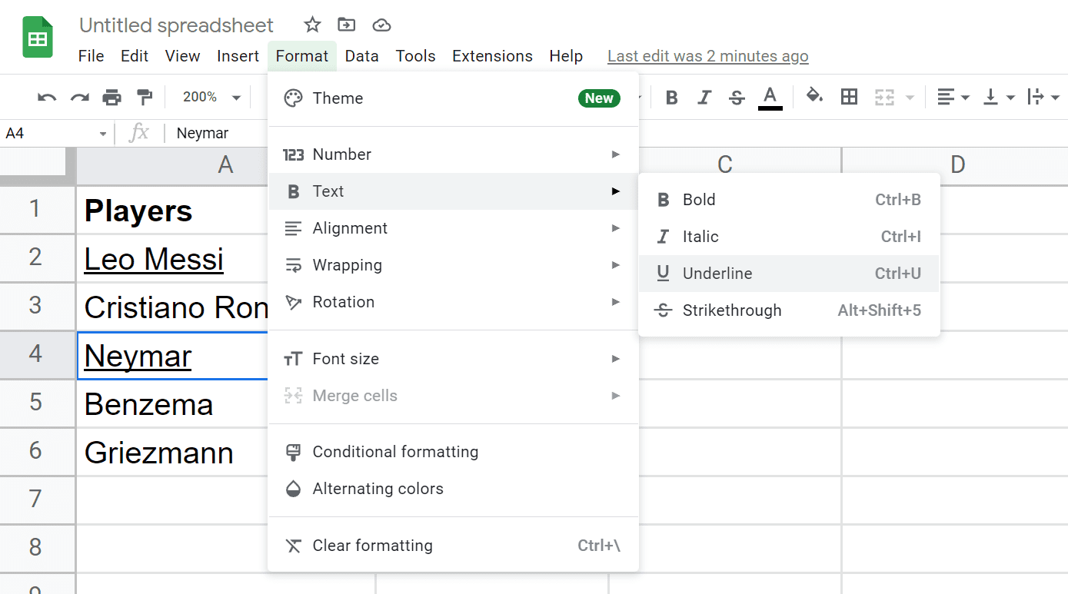Image resolution: width=1068 pixels, height=594 pixels.
Task: Apply Italic from the Text submenu
Action: pyautogui.click(x=789, y=237)
